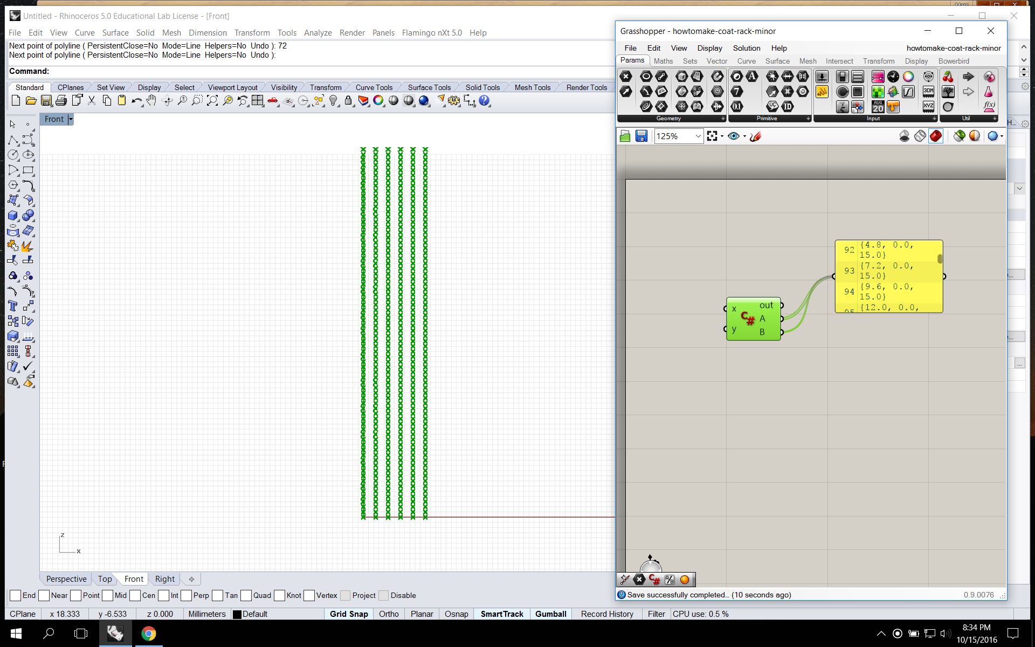Select the Pan hand tool in Rhino
This screenshot has height=647, width=1035.
(151, 101)
